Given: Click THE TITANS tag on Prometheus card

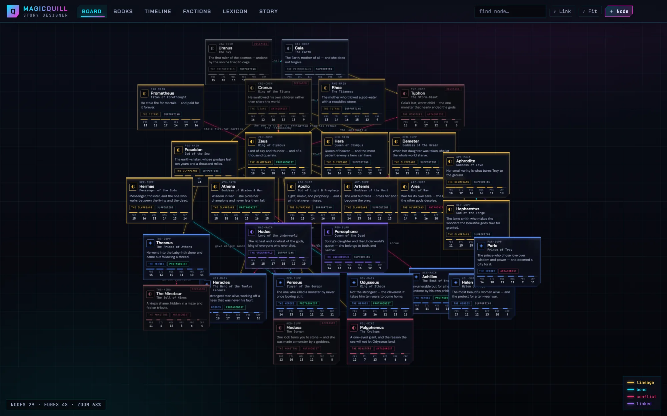Looking at the screenshot, I should tap(151, 114).
